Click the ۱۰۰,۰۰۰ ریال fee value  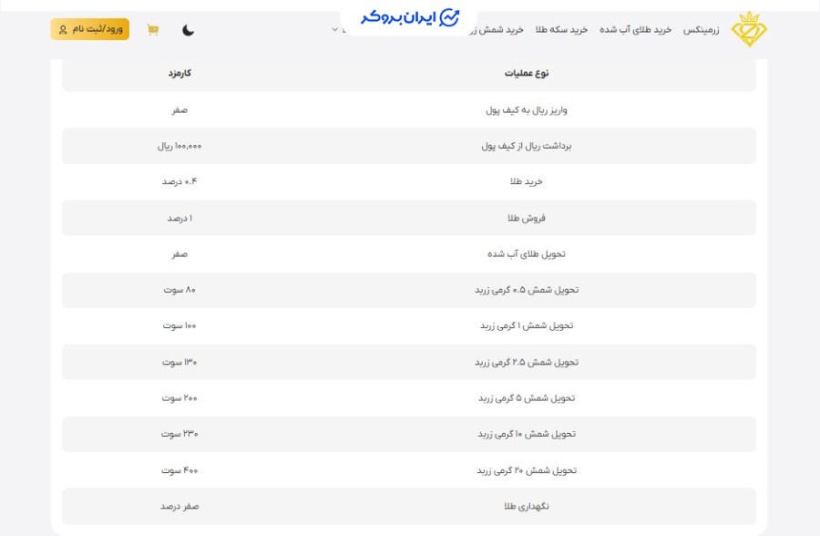pos(179,146)
